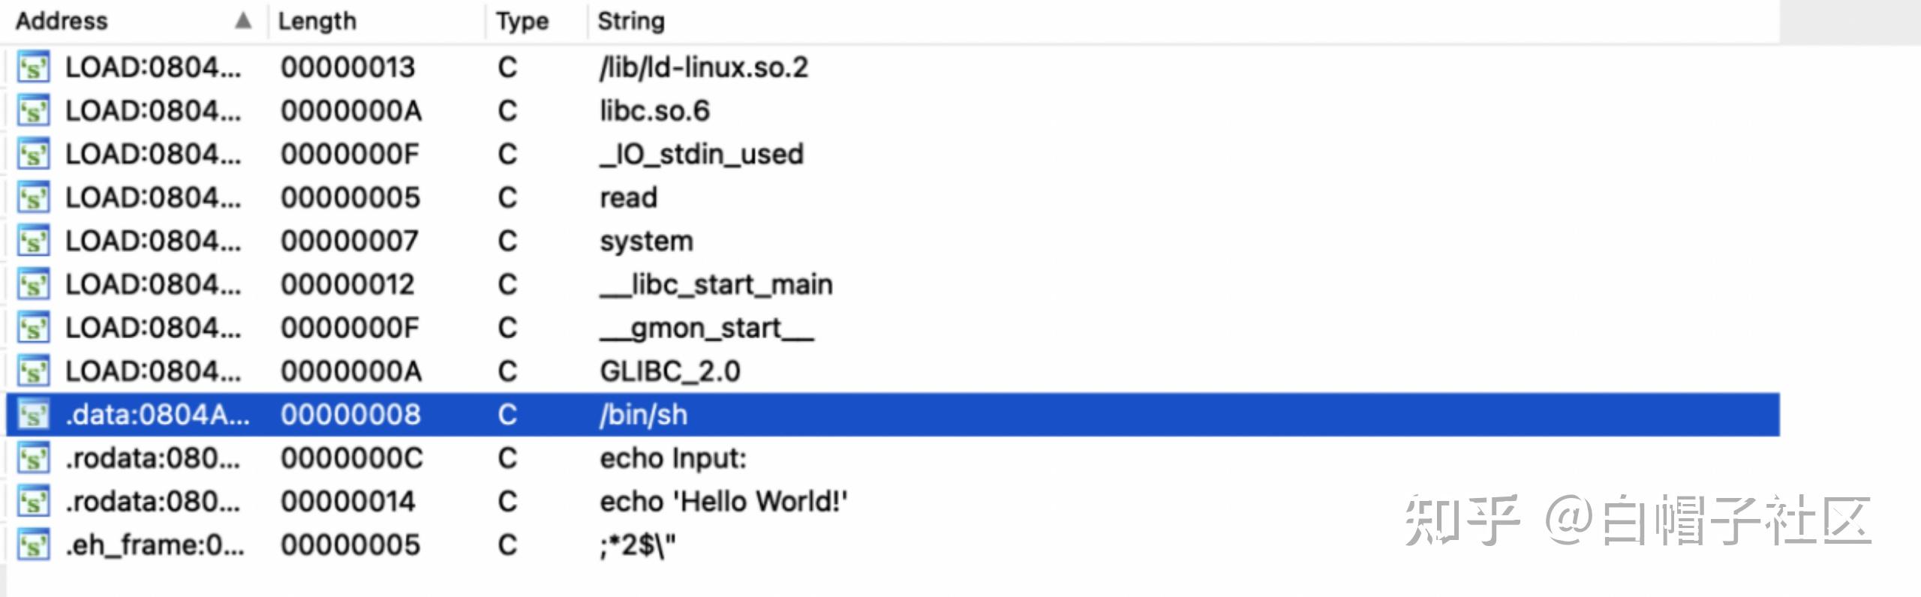Select the __libc_start_main string
Screen dimensions: 1921x597
716,285
